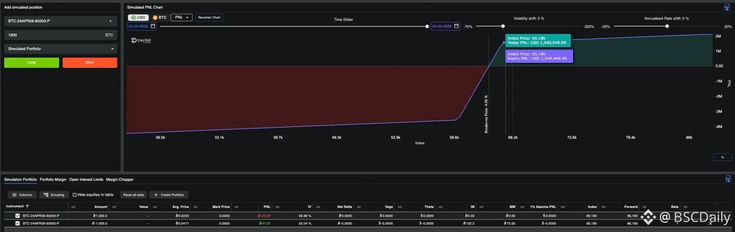Screen dimensions: 735x232
Task: Open calendar icon on start date field
Action: (x=153, y=26)
